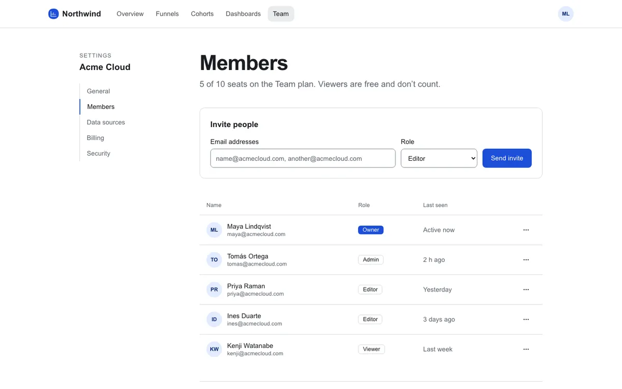Open more options for Tomás Ortega
The width and height of the screenshot is (622, 389).
[526, 260]
